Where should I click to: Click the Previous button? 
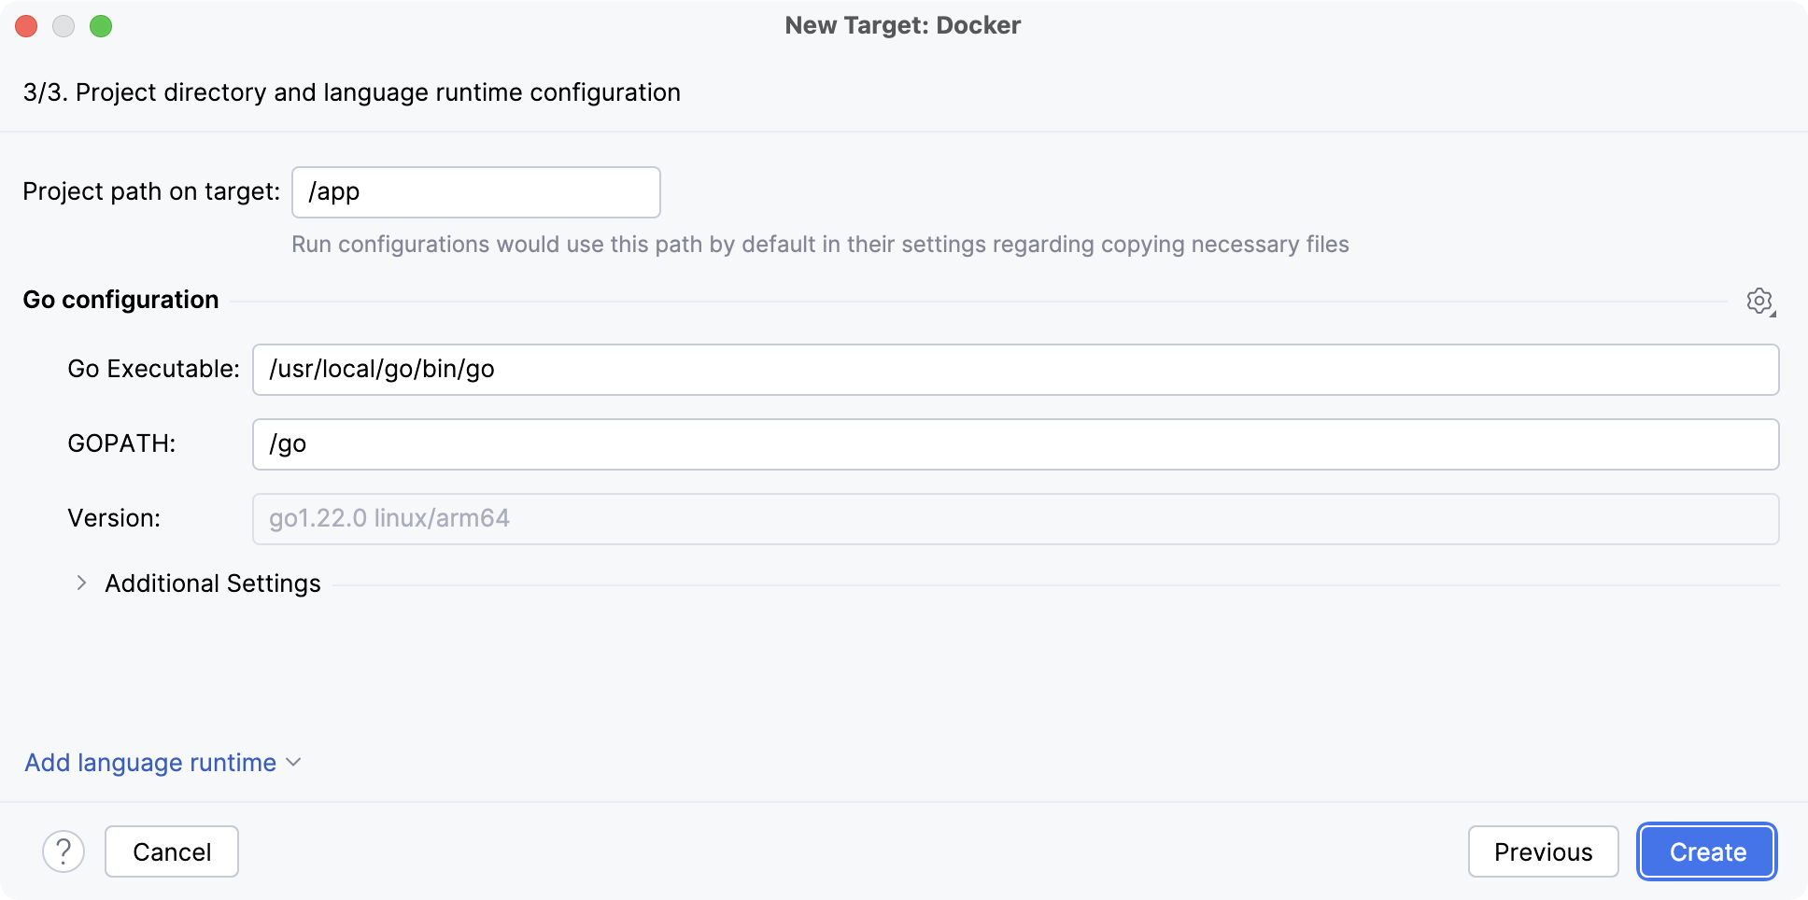(x=1543, y=851)
